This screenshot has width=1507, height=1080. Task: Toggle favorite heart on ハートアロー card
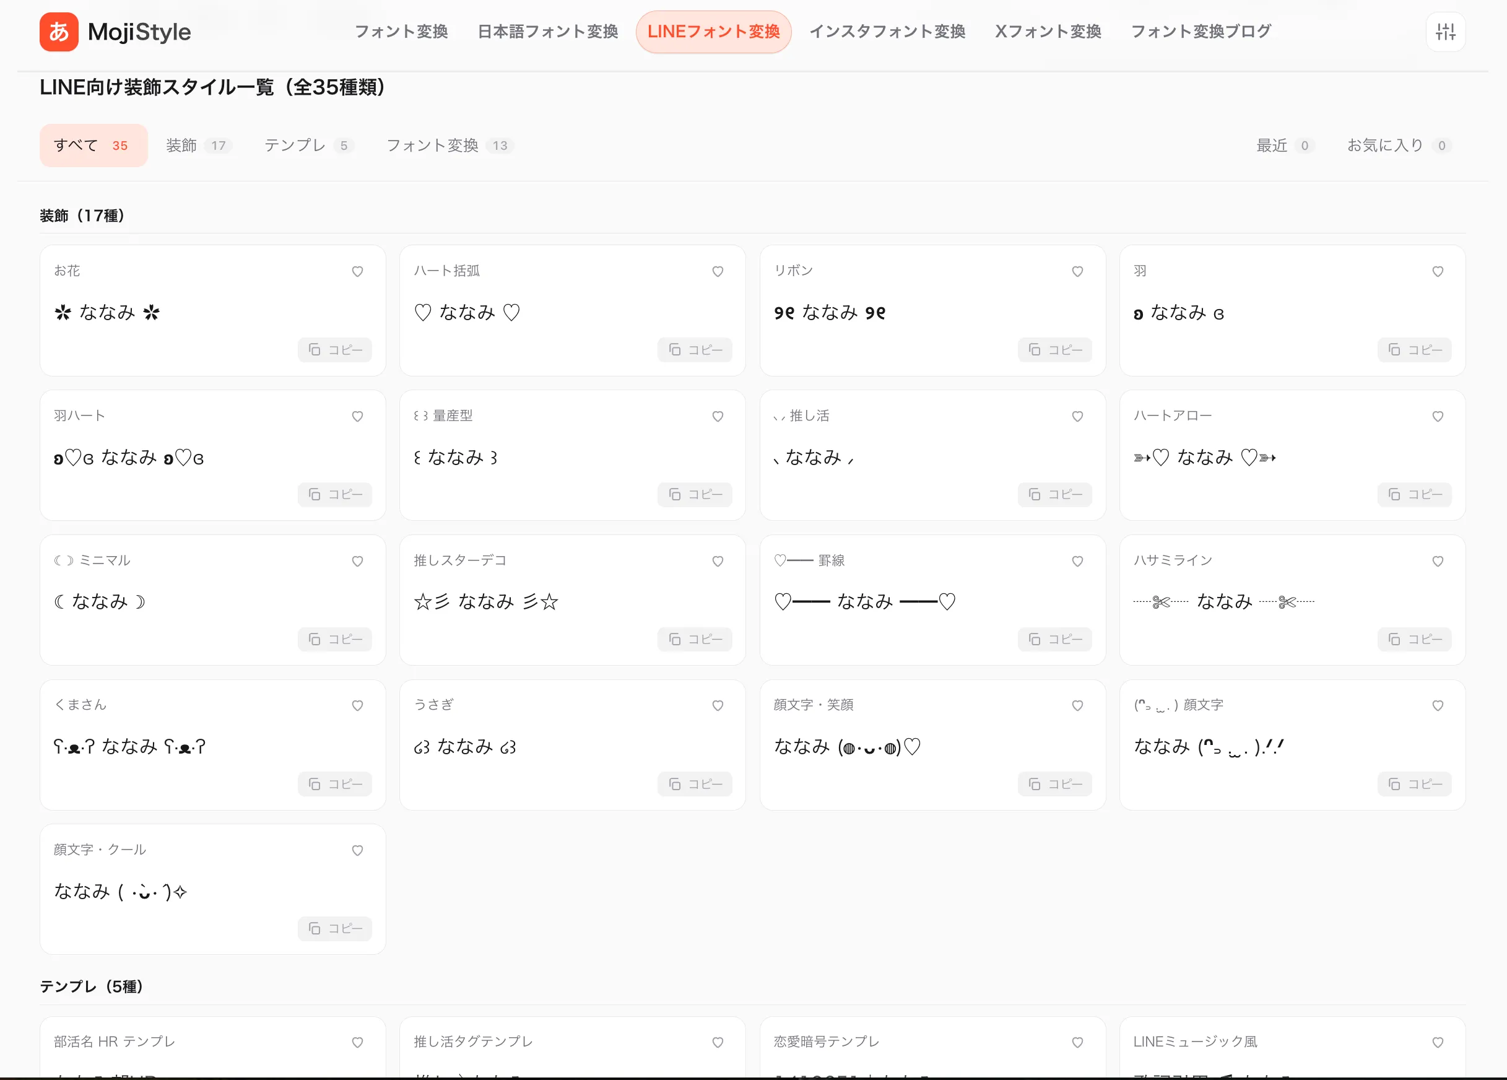tap(1438, 416)
